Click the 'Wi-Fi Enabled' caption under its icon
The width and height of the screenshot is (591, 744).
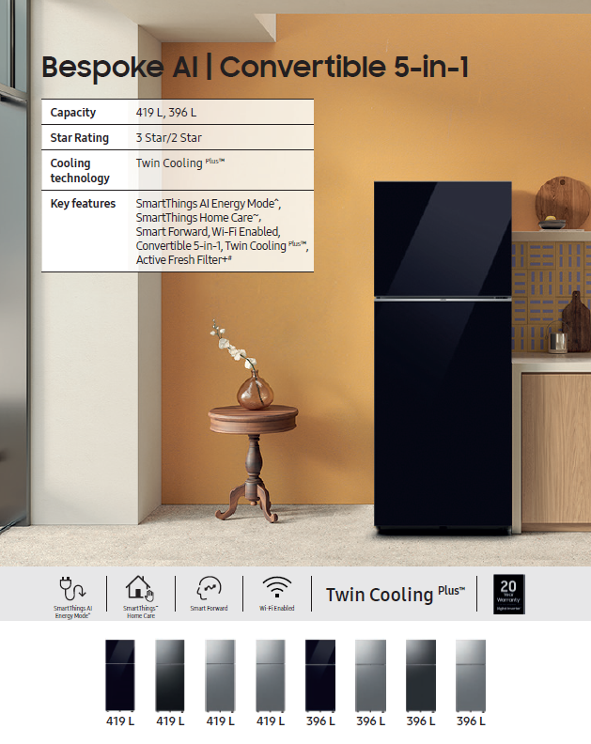[x=277, y=608]
